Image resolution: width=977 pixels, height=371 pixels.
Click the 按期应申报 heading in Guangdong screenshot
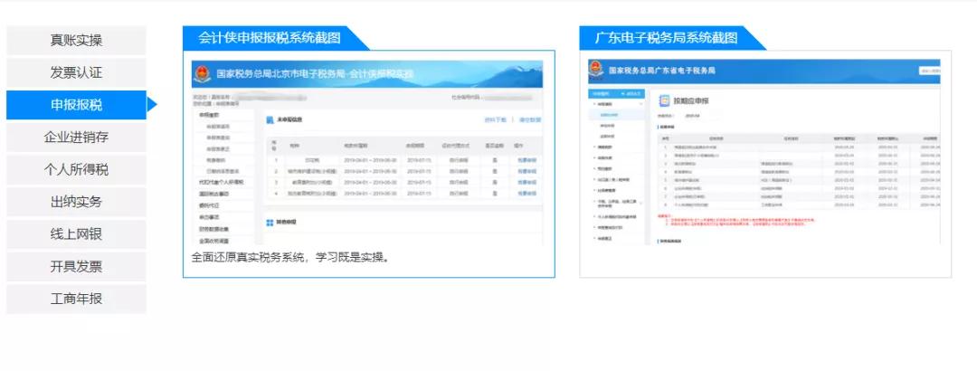[691, 101]
